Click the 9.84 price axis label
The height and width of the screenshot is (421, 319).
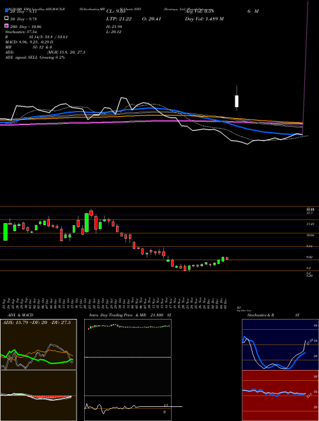[310, 246]
